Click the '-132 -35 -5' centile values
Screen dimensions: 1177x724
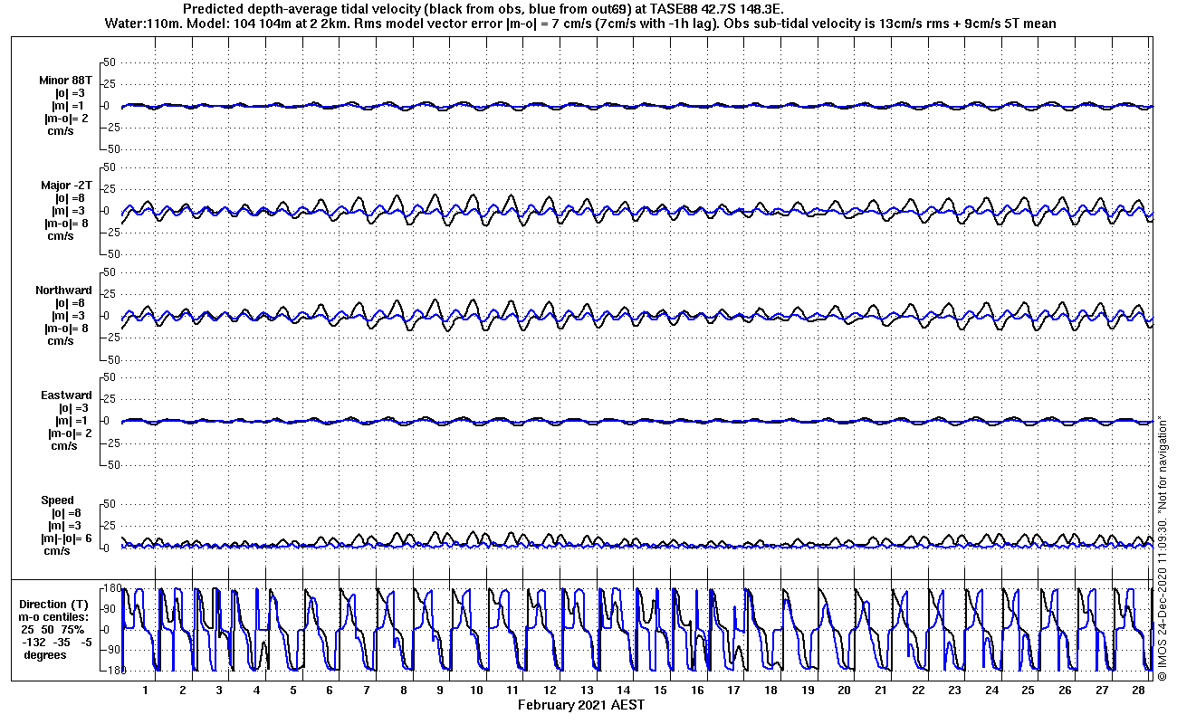[x=56, y=643]
